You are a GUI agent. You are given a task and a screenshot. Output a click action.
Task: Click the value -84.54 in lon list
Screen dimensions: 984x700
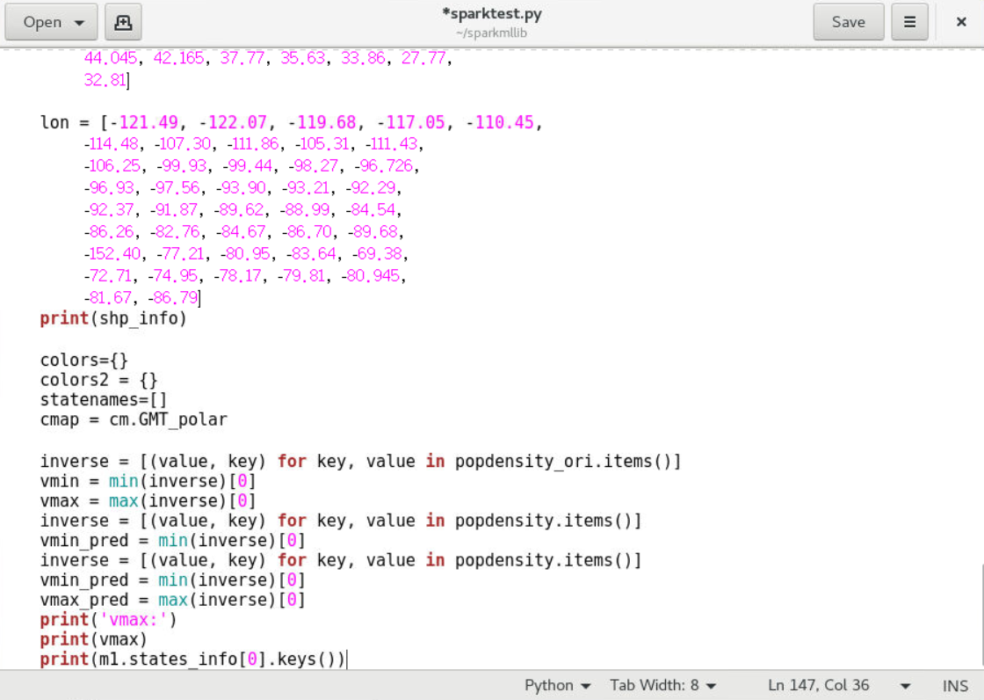370,210
